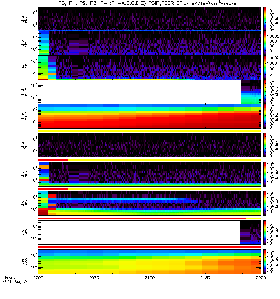Image resolution: width=280 pixels, height=299 pixels.
Task: Select the 'tha ions' panel label
Action: (24, 145)
